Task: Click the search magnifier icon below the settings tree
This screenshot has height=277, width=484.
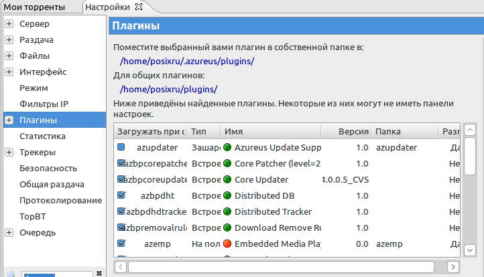Action: pos(11,274)
